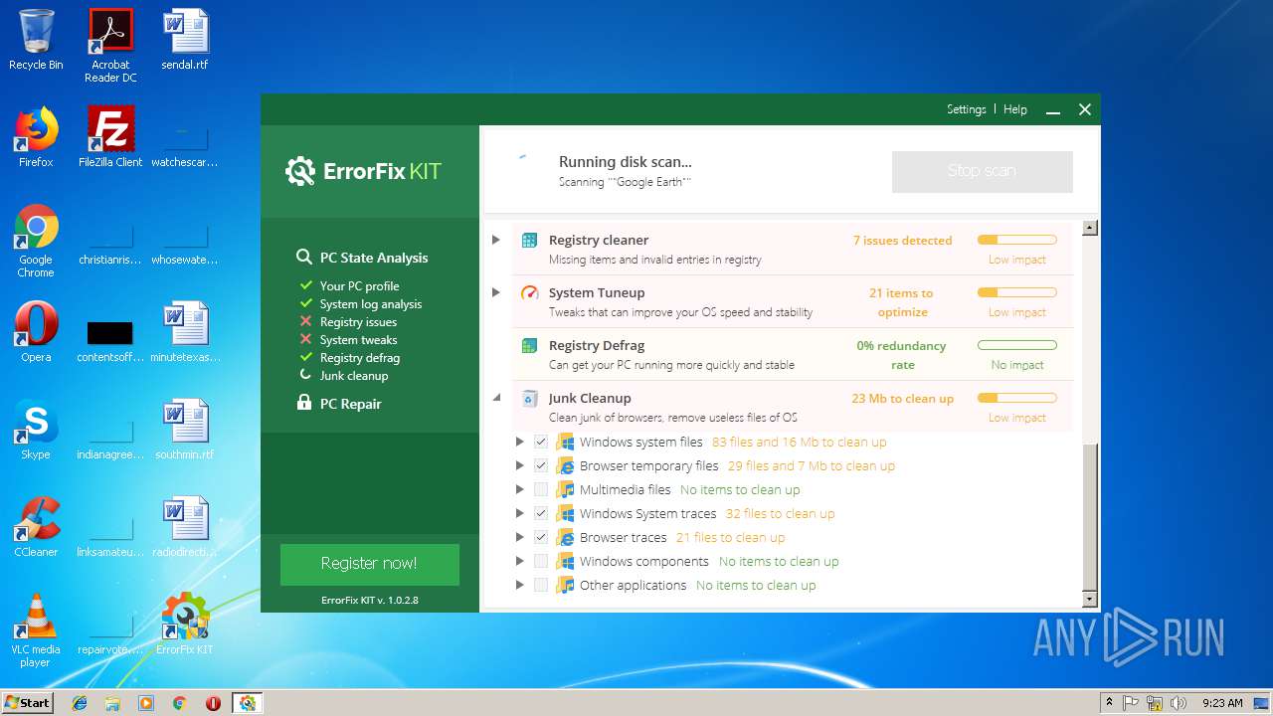Click System Tuneup impact bar
The image size is (1273, 716).
pyautogui.click(x=1016, y=292)
